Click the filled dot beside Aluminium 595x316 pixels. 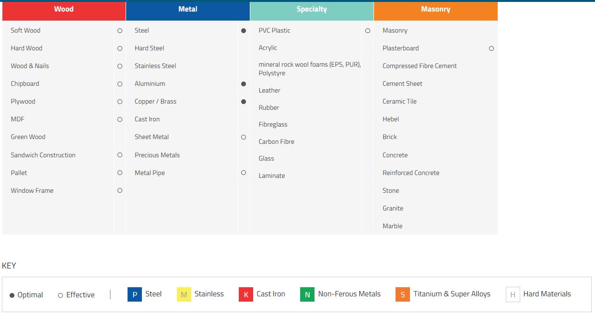[244, 84]
